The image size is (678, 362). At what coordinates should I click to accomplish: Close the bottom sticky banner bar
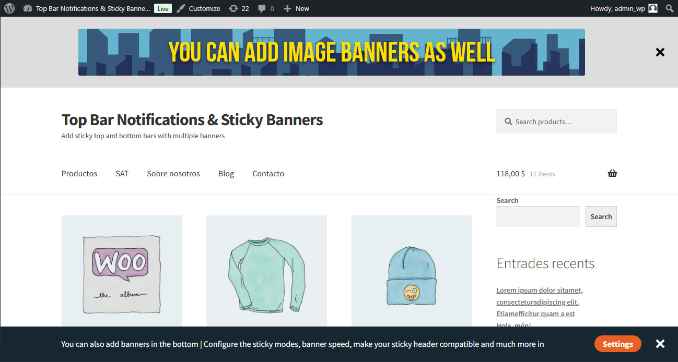point(660,344)
